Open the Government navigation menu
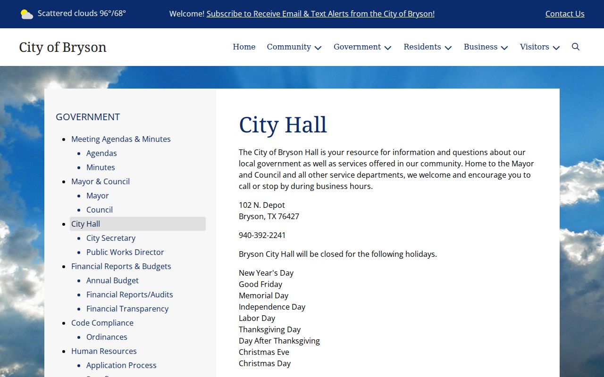 point(357,47)
